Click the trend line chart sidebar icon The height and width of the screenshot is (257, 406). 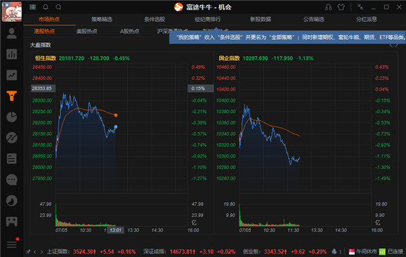(x=12, y=75)
